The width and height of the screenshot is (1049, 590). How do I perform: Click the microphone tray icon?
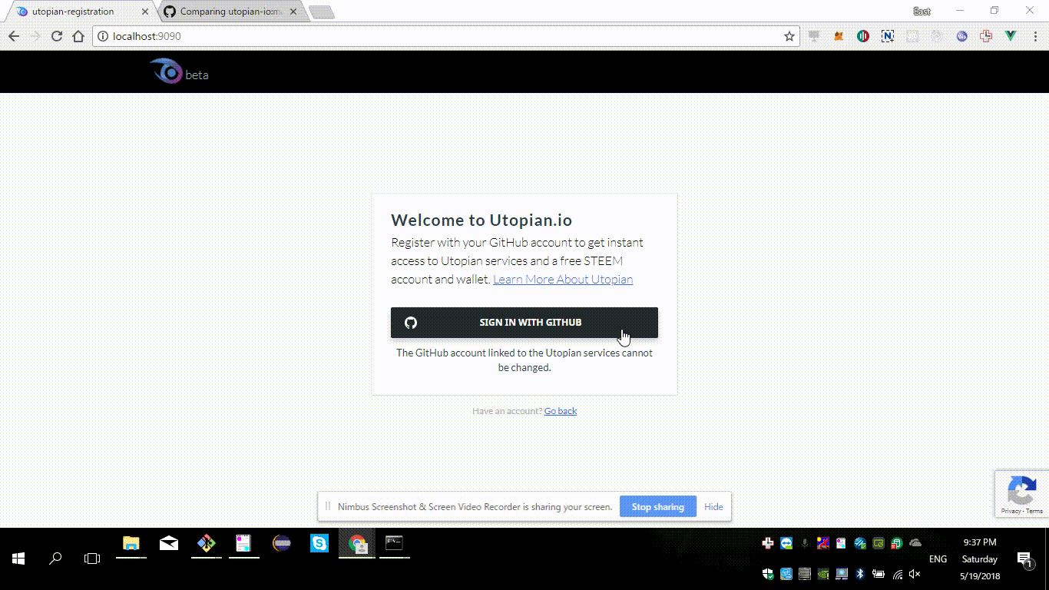(x=805, y=543)
